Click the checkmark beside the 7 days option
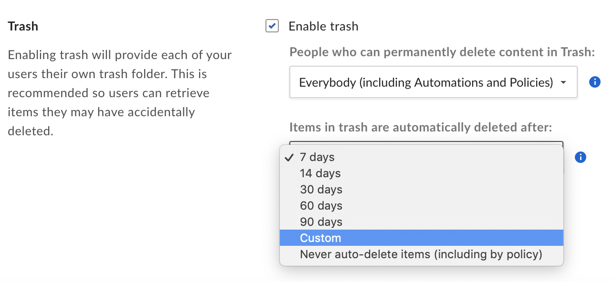Screen dimensions: 614x282 [x=289, y=157]
